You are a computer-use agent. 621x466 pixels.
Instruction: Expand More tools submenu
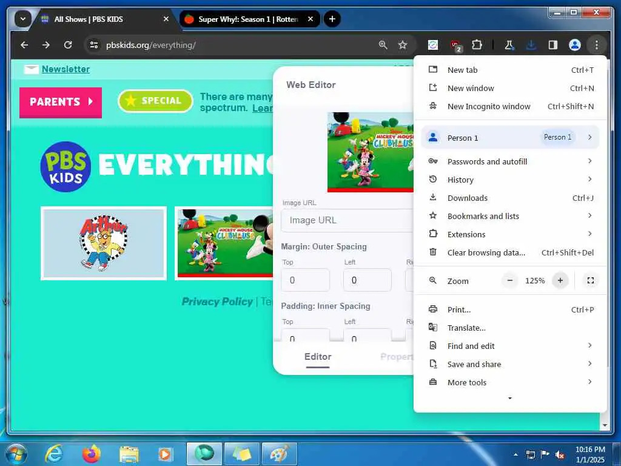(510, 382)
